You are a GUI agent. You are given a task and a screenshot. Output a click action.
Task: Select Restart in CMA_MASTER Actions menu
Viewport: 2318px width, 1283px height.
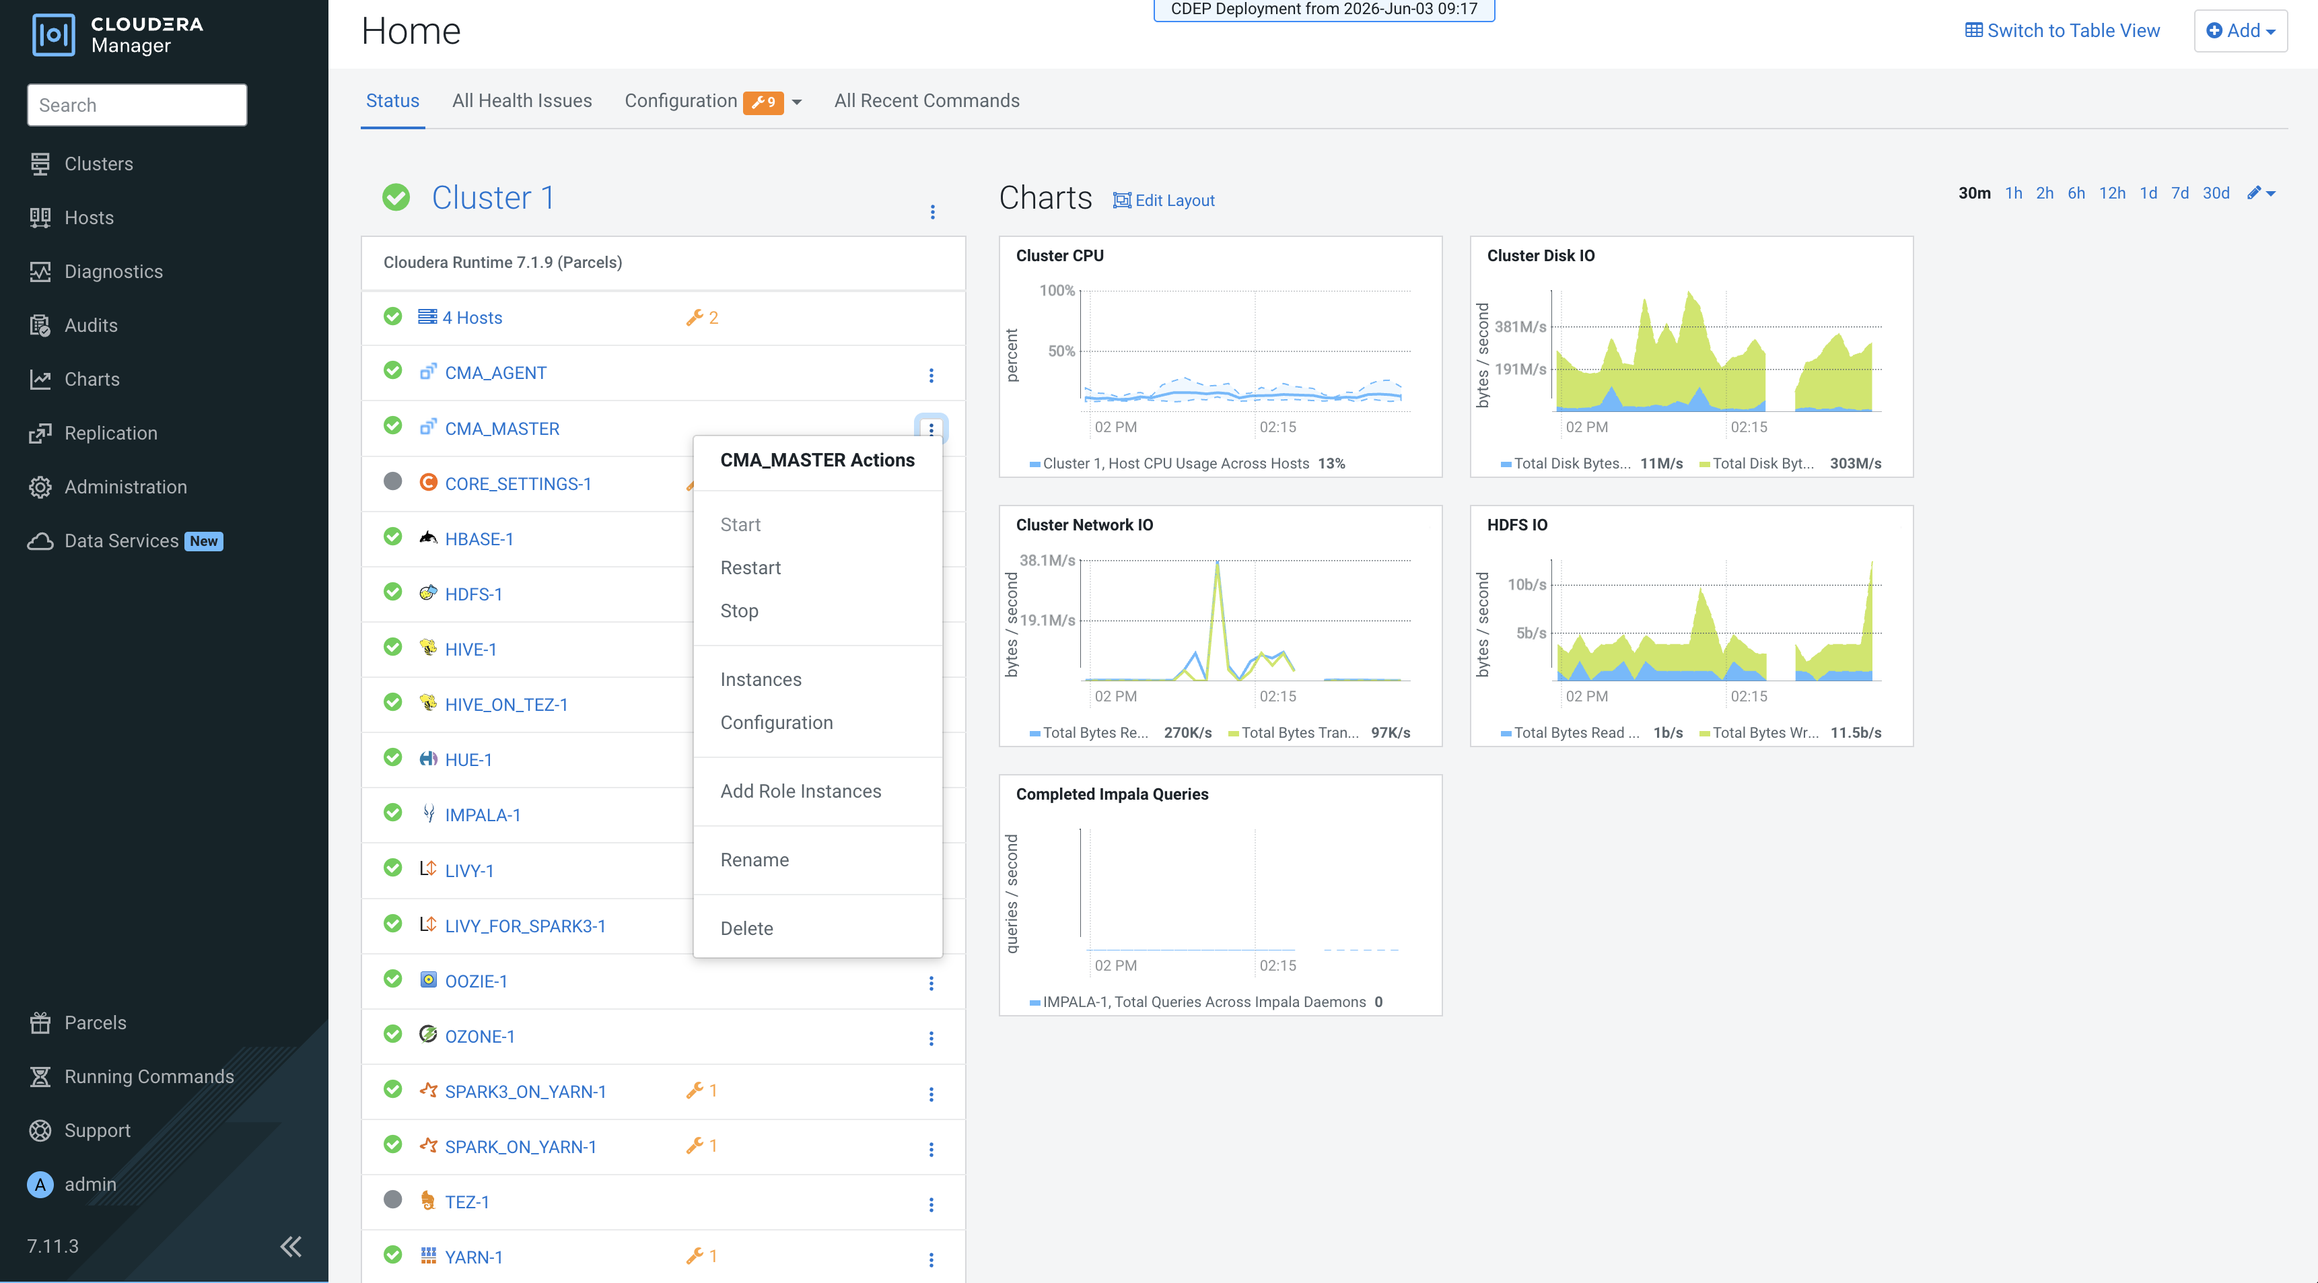click(750, 567)
